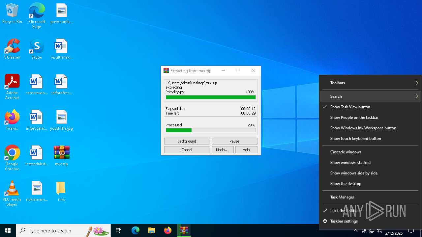Select the insteadabst... Word document
The image size is (422, 237).
pos(37,156)
